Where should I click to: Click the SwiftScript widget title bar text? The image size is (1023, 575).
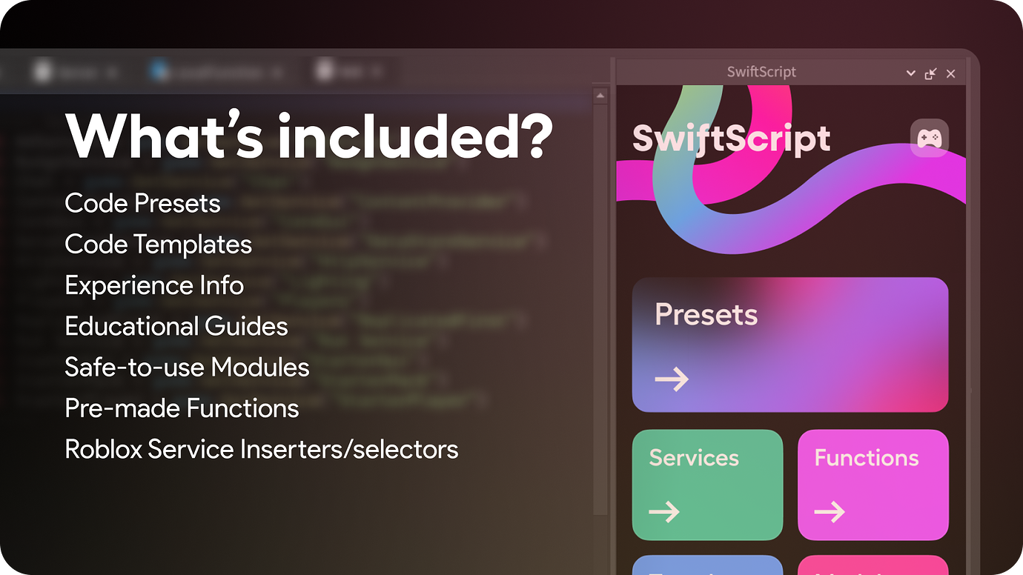tap(761, 72)
